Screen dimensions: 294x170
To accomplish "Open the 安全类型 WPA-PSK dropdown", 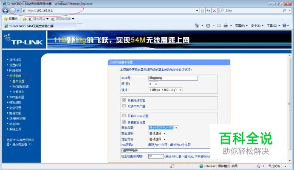I will click(163, 128).
